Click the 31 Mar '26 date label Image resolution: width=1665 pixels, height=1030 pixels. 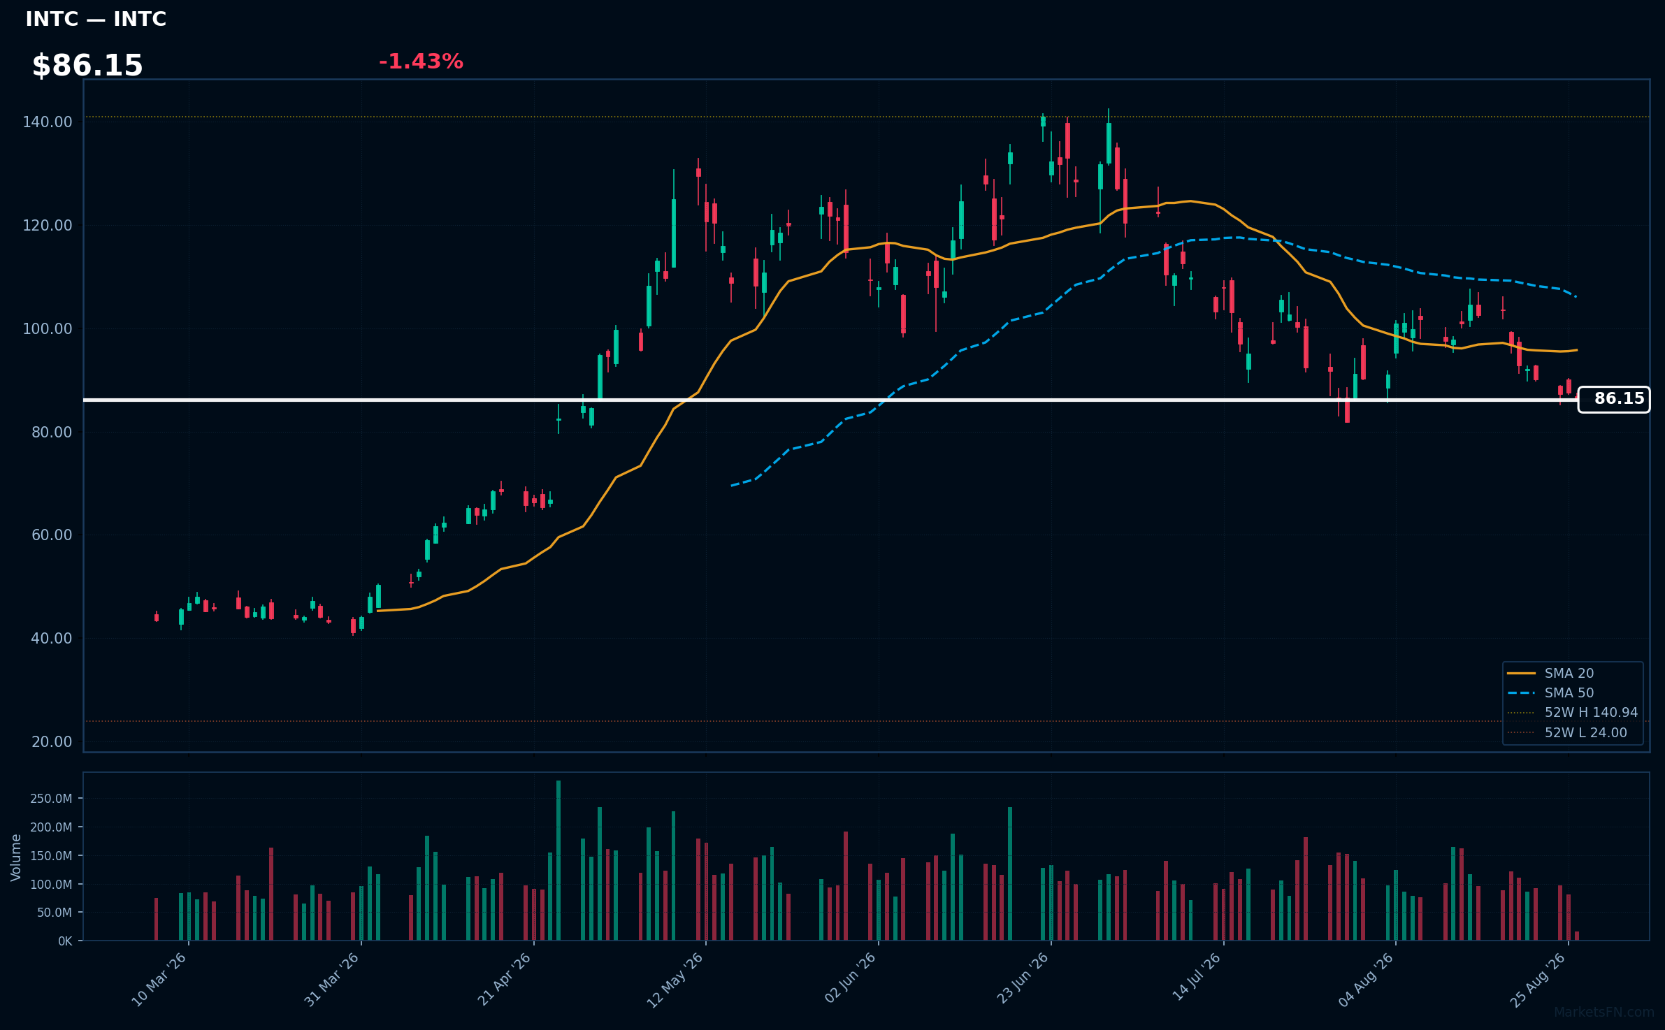tap(331, 980)
